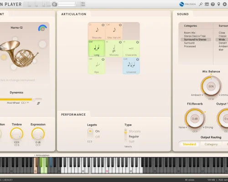Select the Rips articulation cell
The image size is (228, 182).
click(x=97, y=66)
